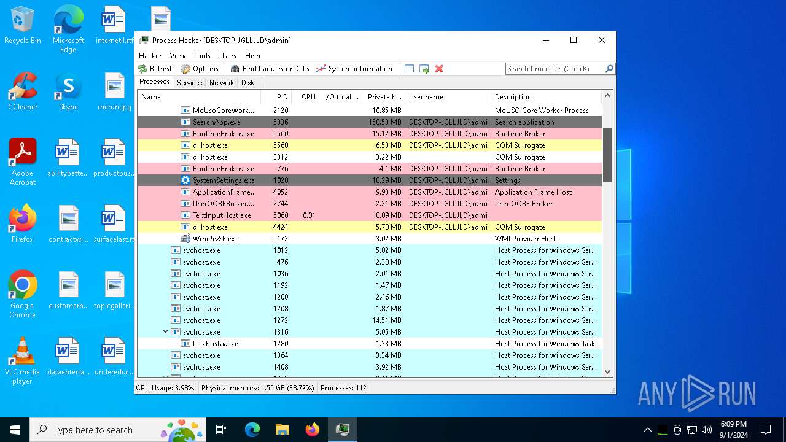This screenshot has height=442, width=786.
Task: Open the Firefox desktop shortcut
Action: pos(23,224)
